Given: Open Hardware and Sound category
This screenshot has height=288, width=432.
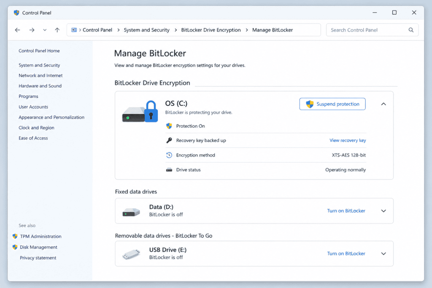Looking at the screenshot, I should [40, 86].
